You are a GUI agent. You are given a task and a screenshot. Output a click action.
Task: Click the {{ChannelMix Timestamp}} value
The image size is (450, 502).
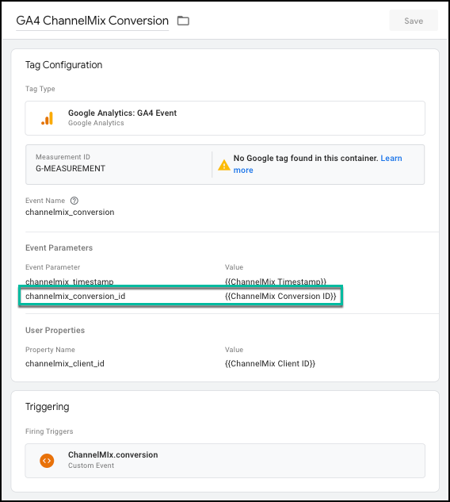click(276, 282)
